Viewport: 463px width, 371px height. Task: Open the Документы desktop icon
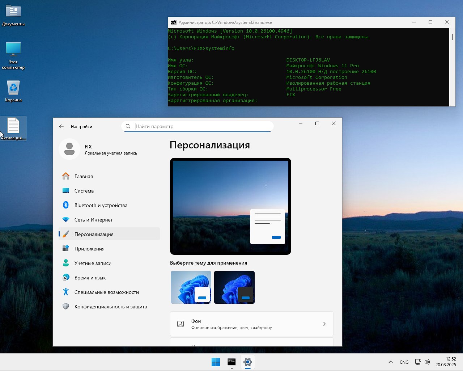[x=13, y=15]
